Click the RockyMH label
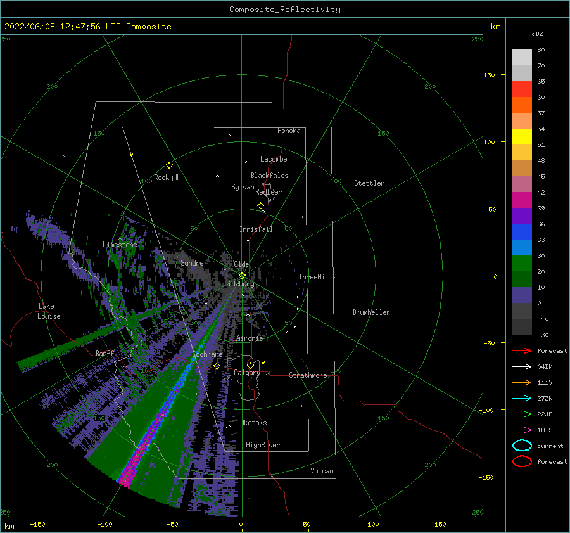 pyautogui.click(x=167, y=177)
